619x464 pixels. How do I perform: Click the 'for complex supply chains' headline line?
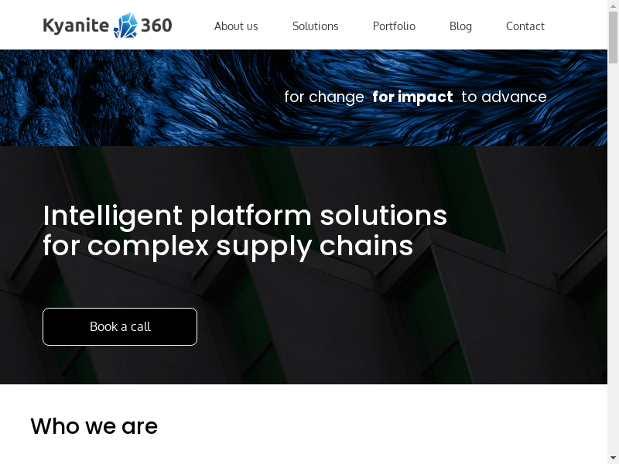click(x=227, y=246)
